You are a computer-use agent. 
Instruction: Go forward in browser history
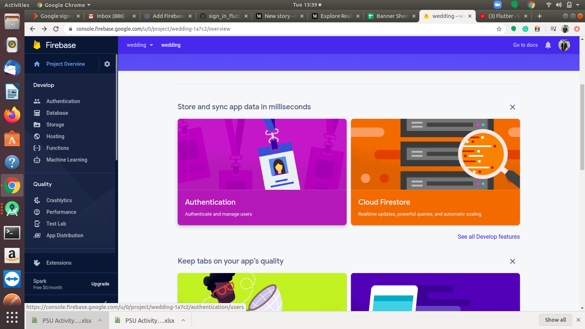point(44,29)
